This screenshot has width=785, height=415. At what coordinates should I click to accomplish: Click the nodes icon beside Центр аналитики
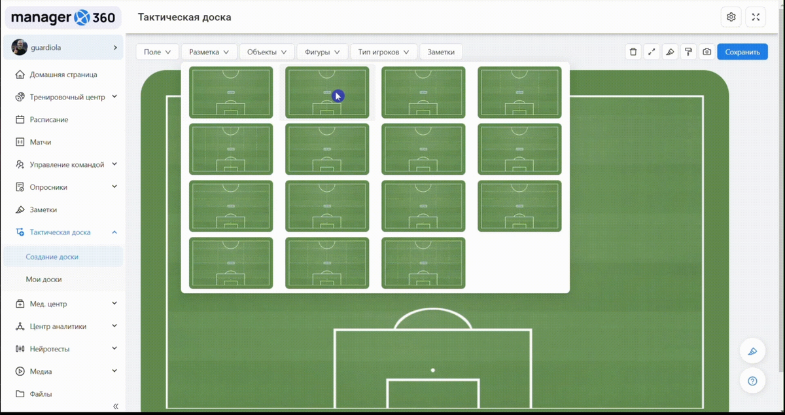coord(20,326)
